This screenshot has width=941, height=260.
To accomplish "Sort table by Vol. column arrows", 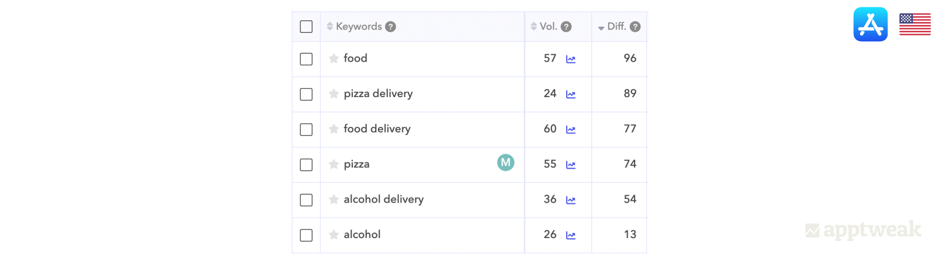I will [534, 26].
